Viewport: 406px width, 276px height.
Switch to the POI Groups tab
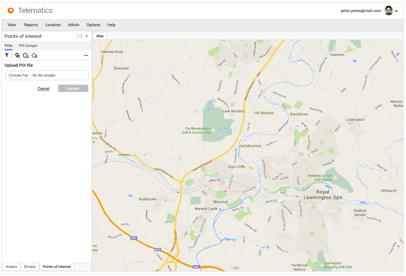(28, 46)
